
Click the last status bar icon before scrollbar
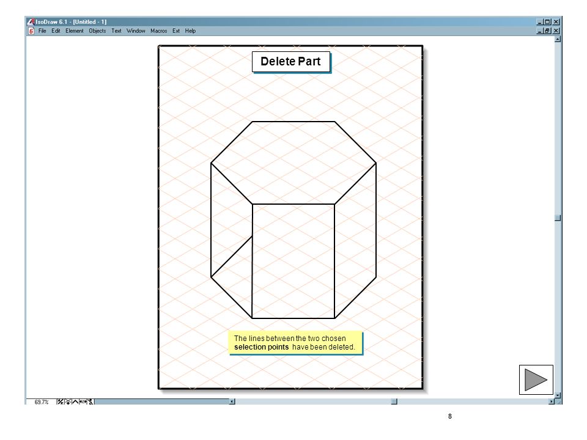[90, 402]
